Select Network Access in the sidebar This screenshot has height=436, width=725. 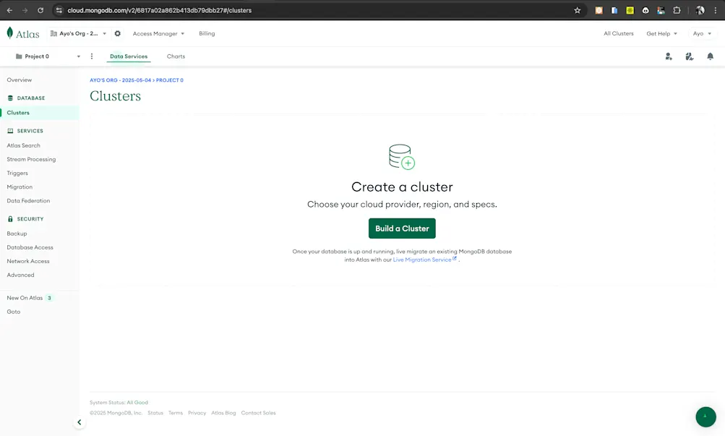click(x=28, y=261)
